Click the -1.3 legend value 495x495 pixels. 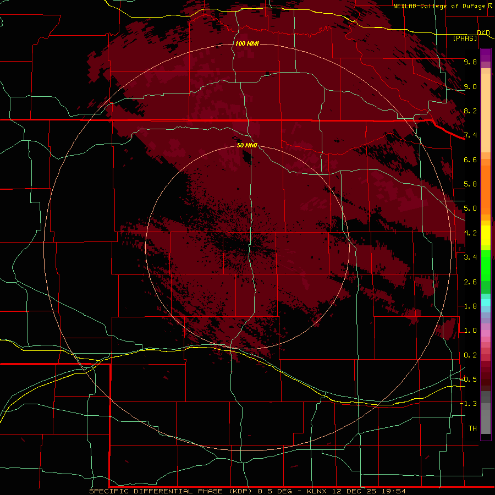[468, 404]
